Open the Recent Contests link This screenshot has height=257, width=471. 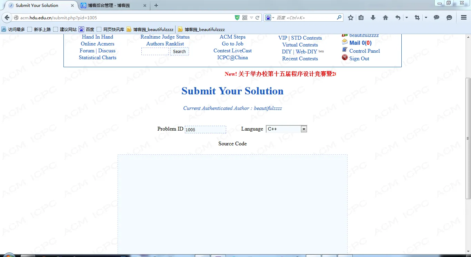300,59
